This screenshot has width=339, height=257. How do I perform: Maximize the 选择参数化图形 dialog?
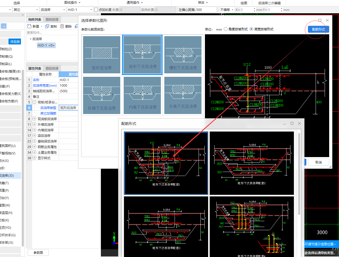320,20
